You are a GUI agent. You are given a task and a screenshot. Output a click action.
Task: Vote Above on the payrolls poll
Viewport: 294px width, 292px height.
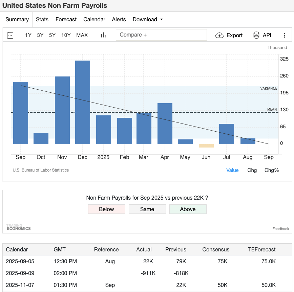(x=188, y=209)
